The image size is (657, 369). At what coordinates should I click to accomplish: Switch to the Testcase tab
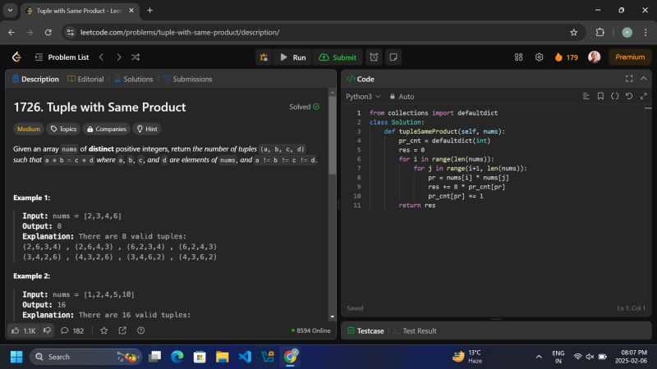click(365, 331)
